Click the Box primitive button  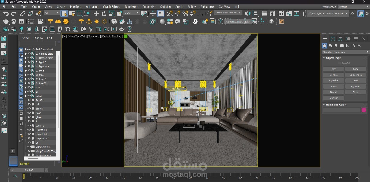click(x=334, y=69)
